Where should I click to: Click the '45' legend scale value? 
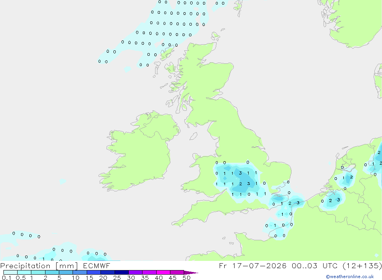tap(173, 278)
